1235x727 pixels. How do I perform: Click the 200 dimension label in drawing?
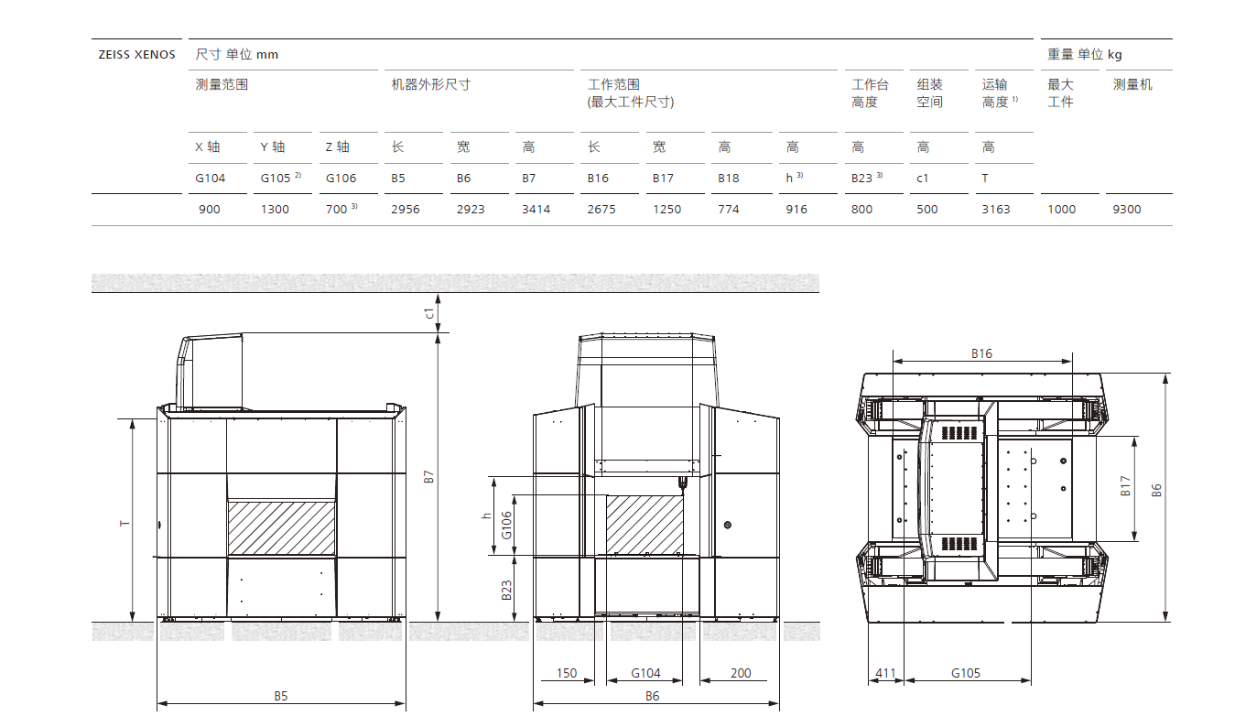[741, 674]
